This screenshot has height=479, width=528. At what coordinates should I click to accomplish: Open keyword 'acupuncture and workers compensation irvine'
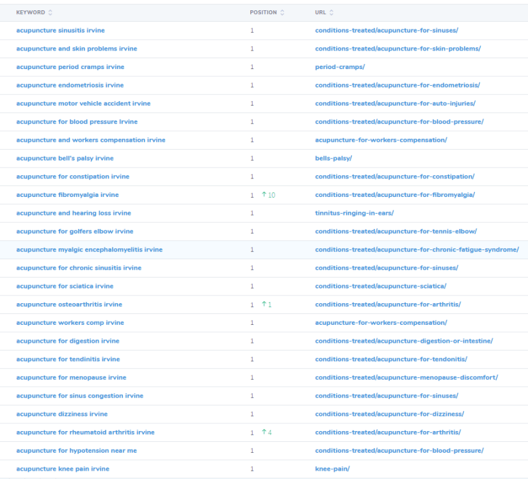click(x=91, y=140)
